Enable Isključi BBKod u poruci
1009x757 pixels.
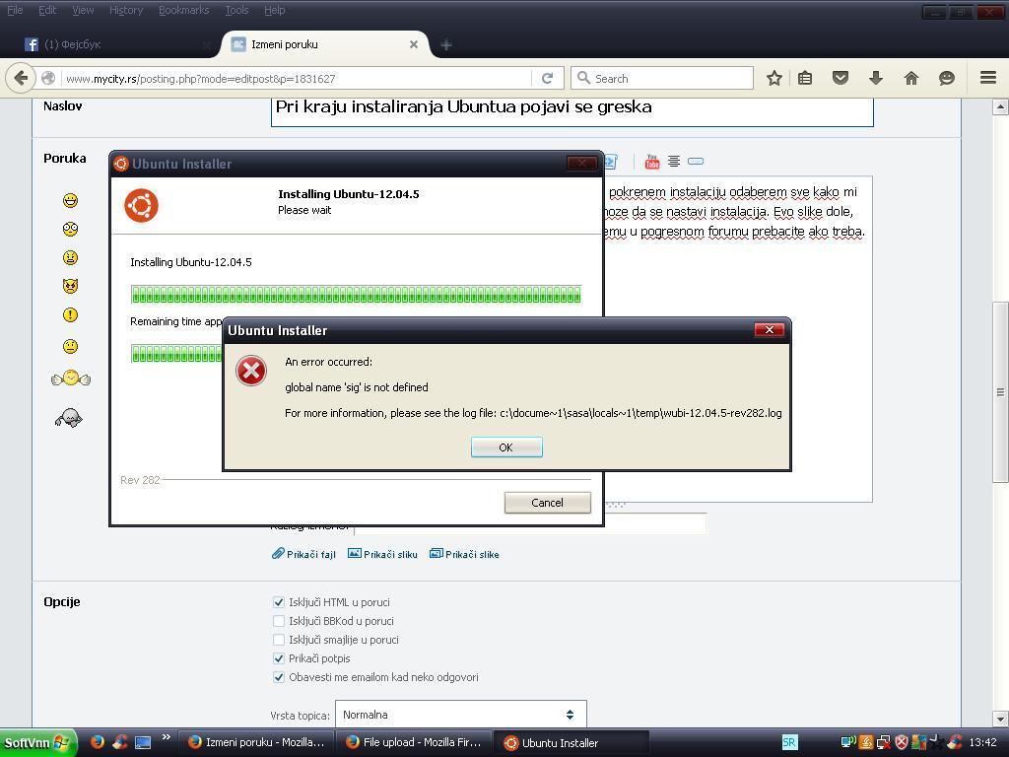[279, 621]
